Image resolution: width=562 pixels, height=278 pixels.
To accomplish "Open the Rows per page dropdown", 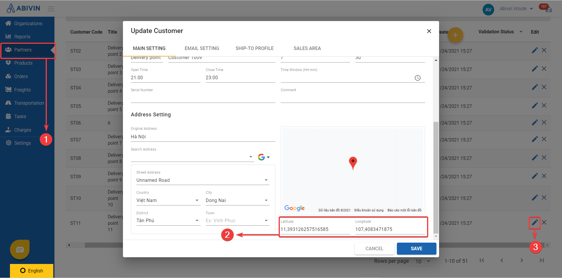I will (423, 261).
